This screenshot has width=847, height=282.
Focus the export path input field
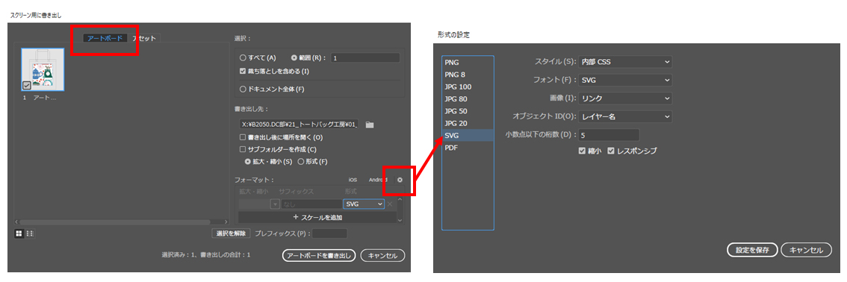click(300, 125)
